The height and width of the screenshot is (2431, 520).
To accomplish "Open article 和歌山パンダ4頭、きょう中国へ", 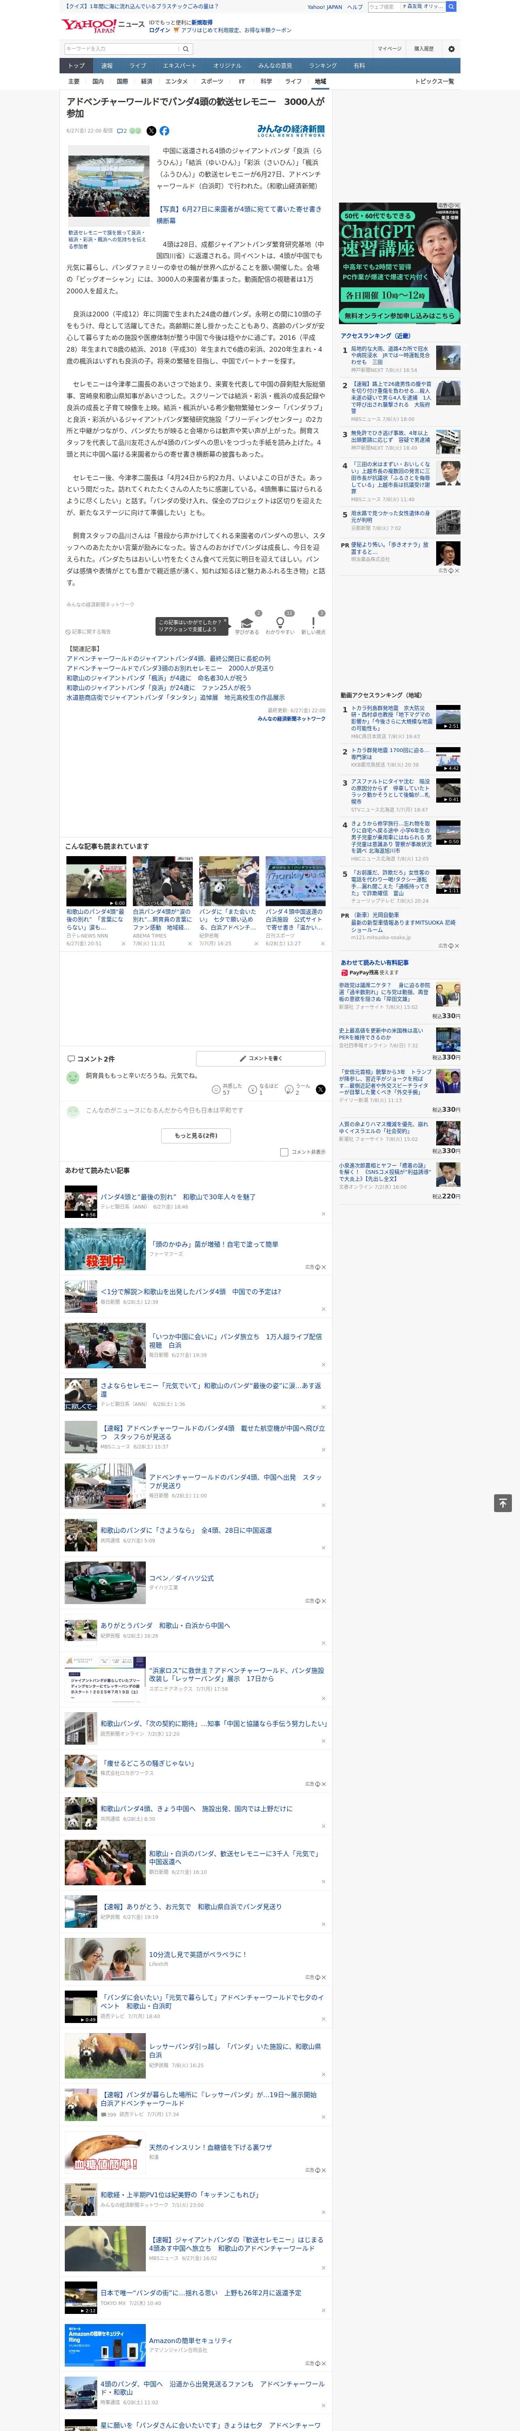I will pyautogui.click(x=196, y=1808).
